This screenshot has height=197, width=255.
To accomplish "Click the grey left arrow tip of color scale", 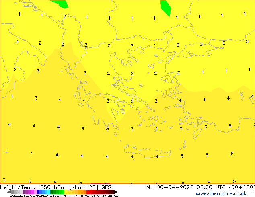I will click(8, 192).
